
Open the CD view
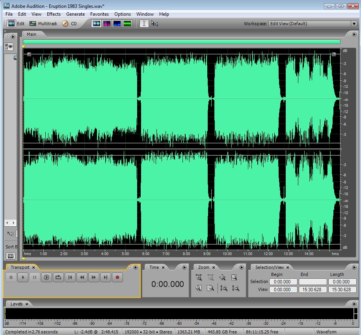tap(69, 24)
